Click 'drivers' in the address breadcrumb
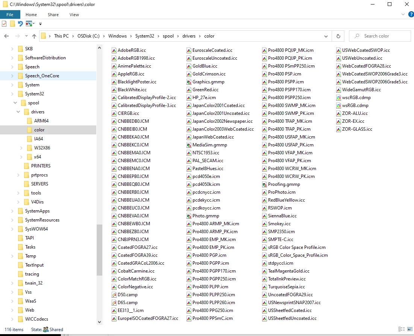Viewport: 414px width, 336px height. [189, 36]
